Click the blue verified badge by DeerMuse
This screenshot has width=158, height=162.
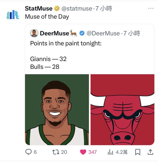coord(82,33)
